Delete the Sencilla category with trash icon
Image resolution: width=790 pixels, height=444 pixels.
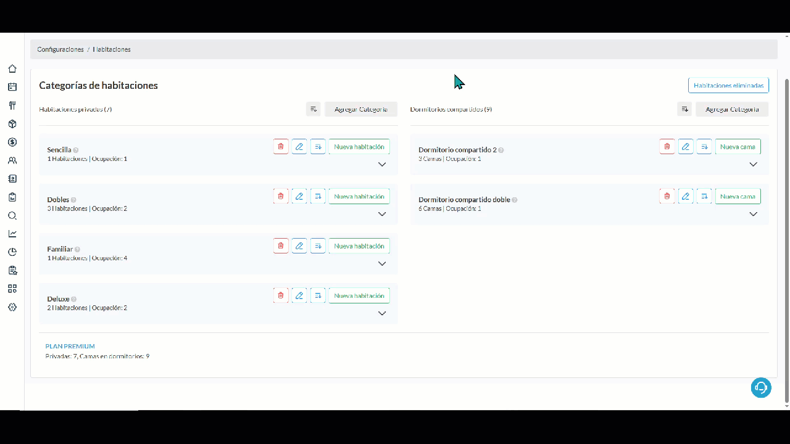pyautogui.click(x=281, y=147)
